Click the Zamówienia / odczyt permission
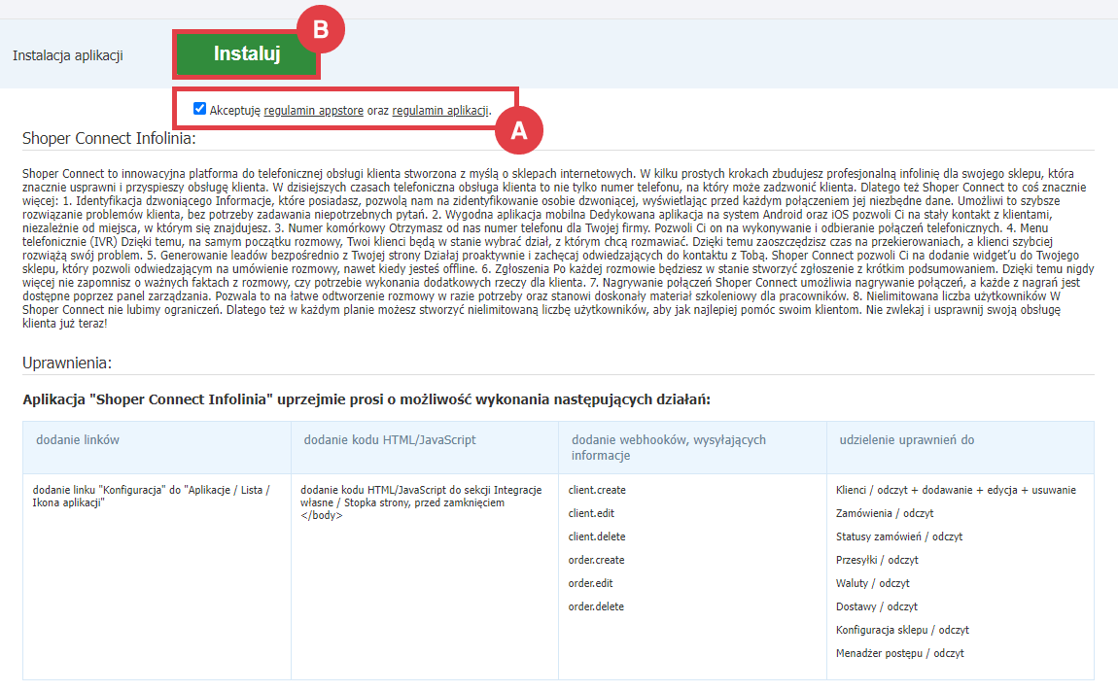 pyautogui.click(x=884, y=514)
